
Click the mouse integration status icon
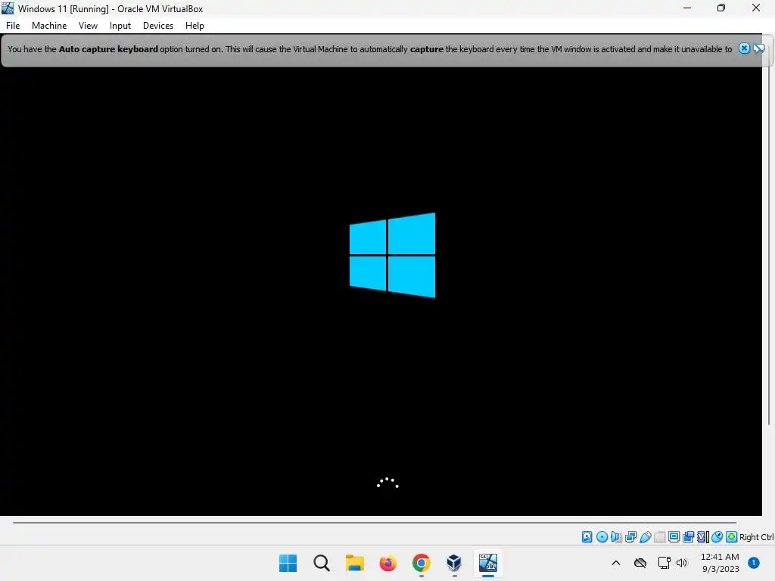(717, 537)
